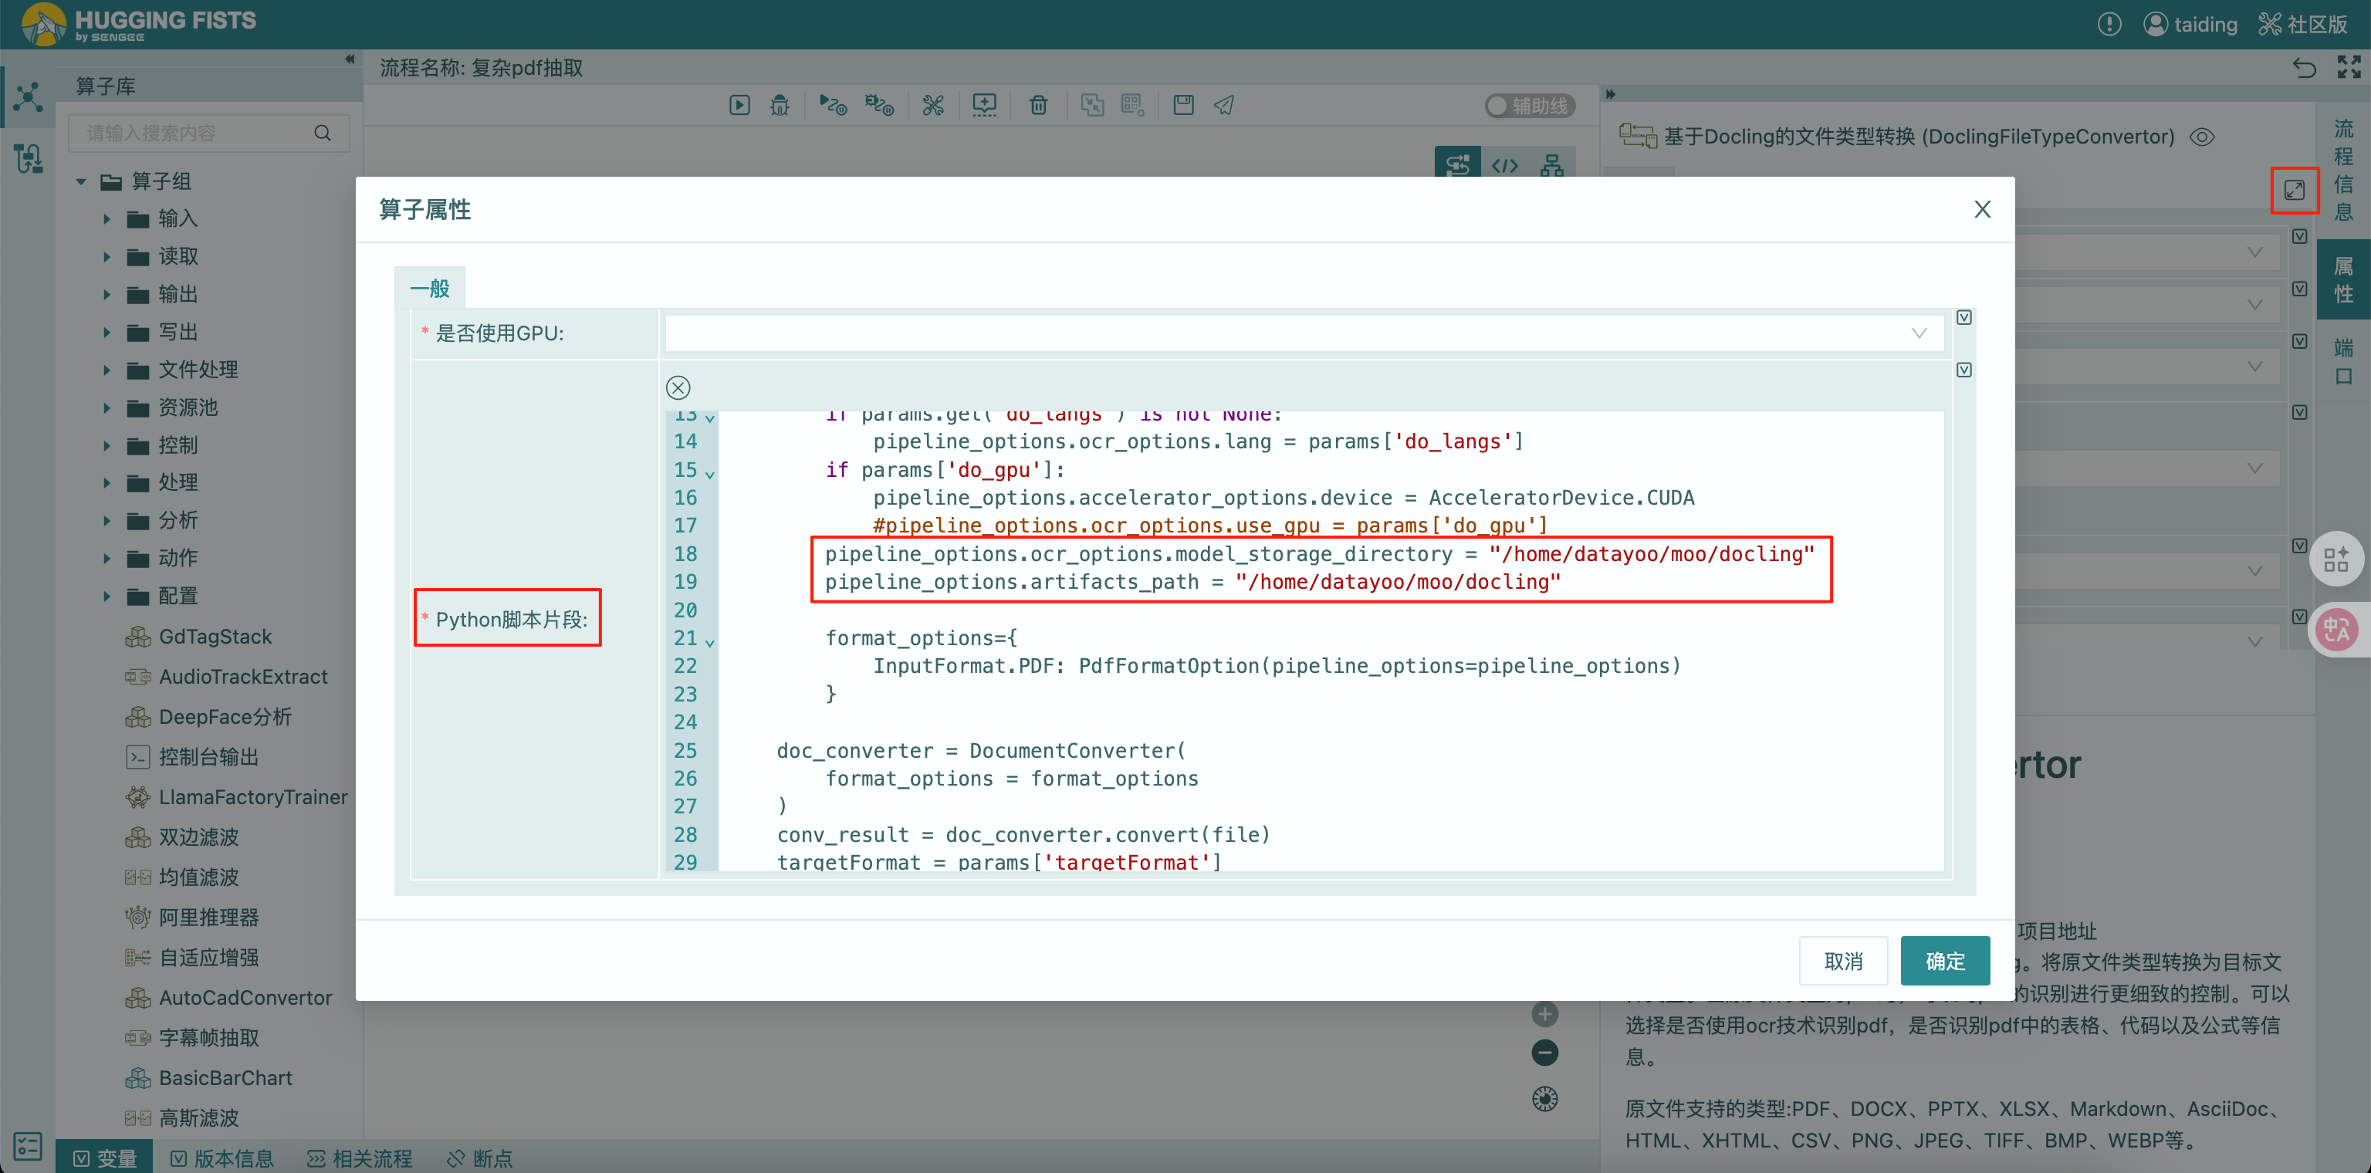2371x1173 pixels.
Task: Click the paper plane publish icon
Action: point(1223,105)
